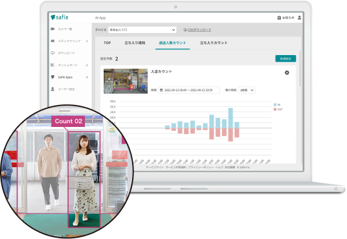
Task: Click the download cloud sidebar icon
Action: (x=52, y=53)
